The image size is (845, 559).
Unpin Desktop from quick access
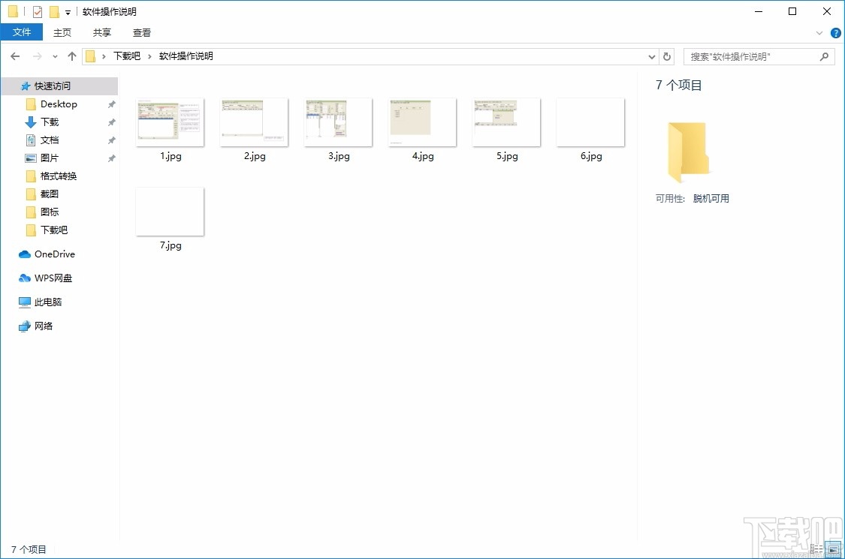[111, 104]
